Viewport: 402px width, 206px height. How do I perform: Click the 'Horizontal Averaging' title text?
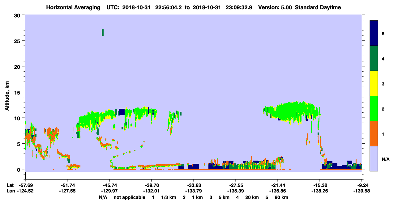[73, 7]
